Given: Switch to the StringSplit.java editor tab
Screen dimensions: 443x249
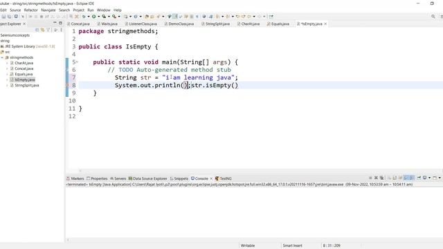Looking at the screenshot, I should pyautogui.click(x=215, y=24).
